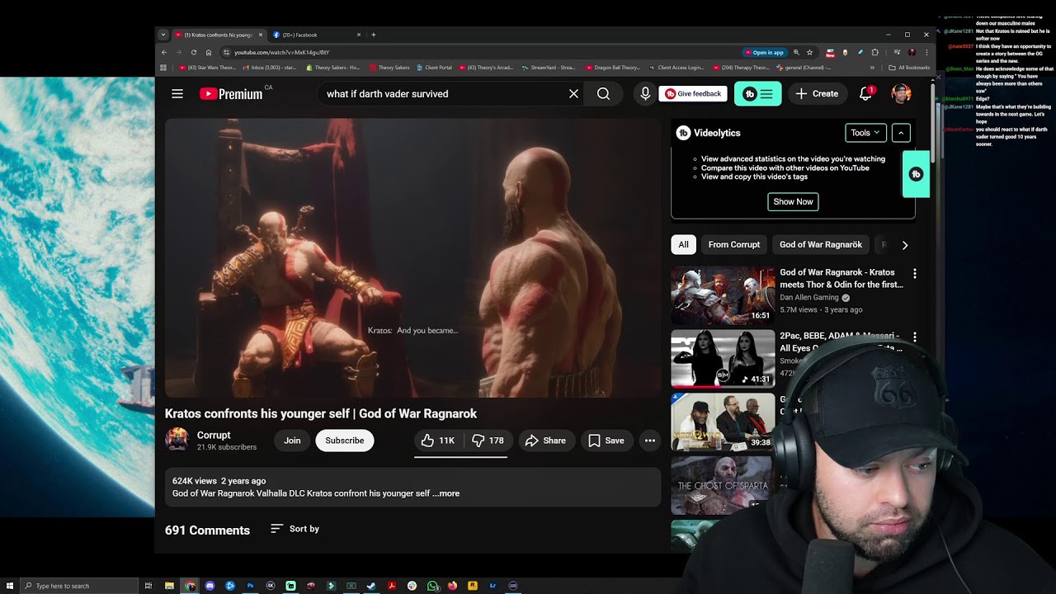The width and height of the screenshot is (1056, 594).
Task: Subscribe to the Corrupt channel
Action: pyautogui.click(x=345, y=441)
